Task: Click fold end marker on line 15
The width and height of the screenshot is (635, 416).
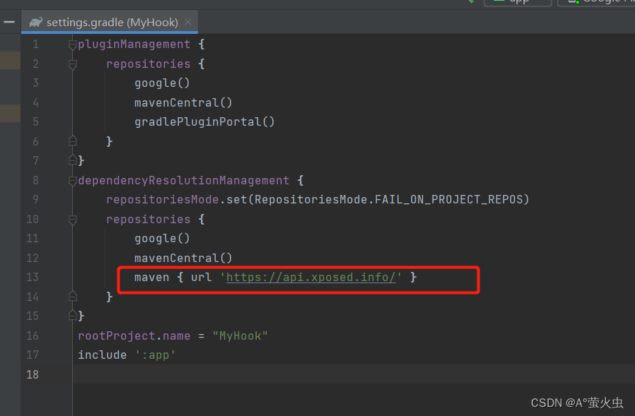Action: pyautogui.click(x=73, y=315)
